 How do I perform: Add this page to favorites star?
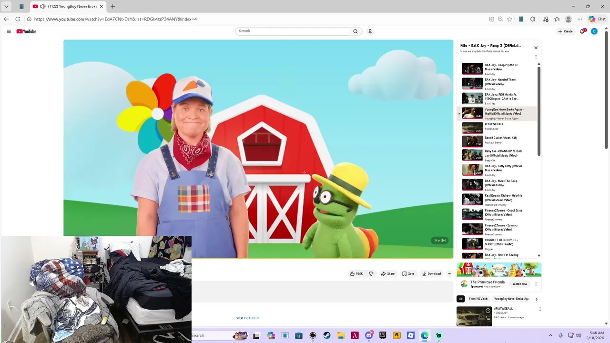(x=509, y=19)
